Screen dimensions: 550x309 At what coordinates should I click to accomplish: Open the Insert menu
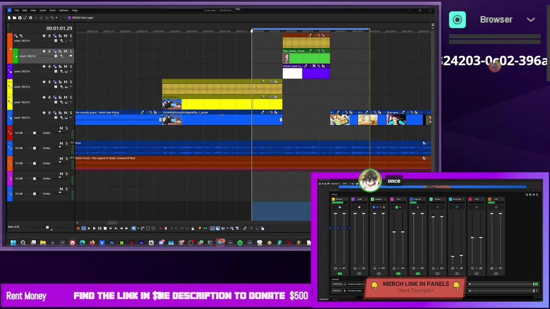[43, 10]
